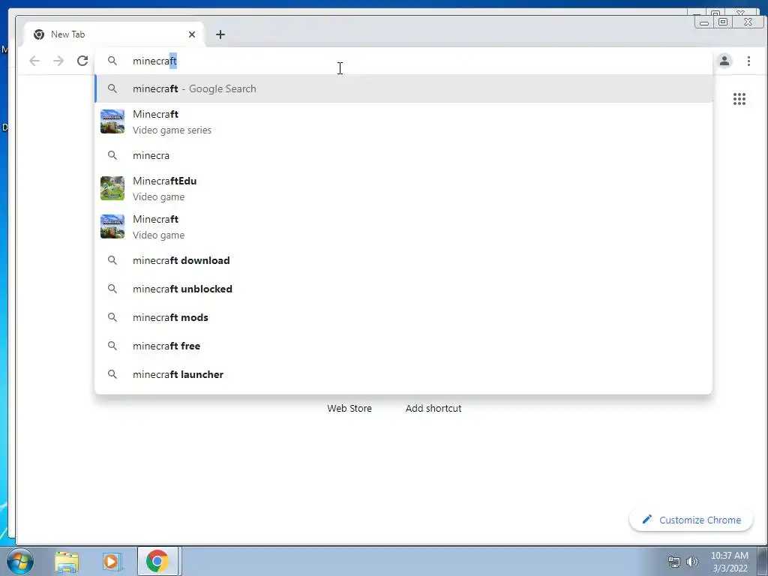Select 'minecraft - Google Search' suggestion

click(x=403, y=88)
